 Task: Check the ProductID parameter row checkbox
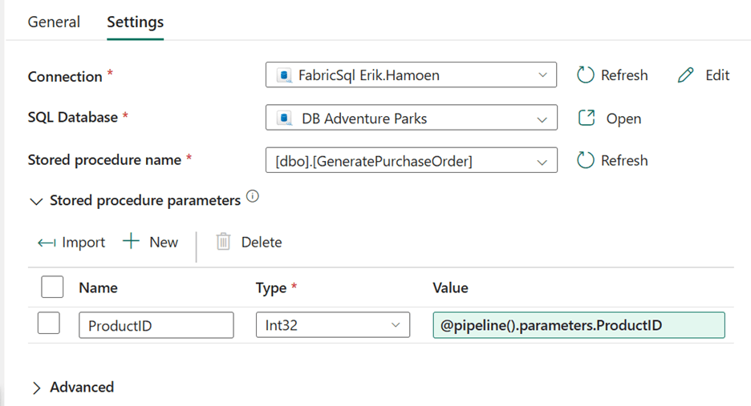click(x=49, y=324)
